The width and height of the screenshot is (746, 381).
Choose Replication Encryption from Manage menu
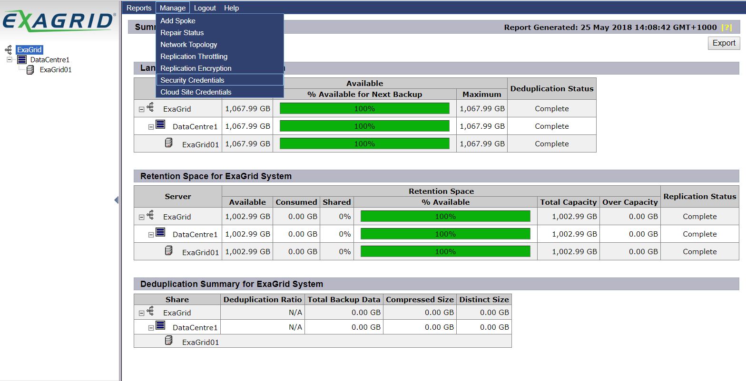tap(220, 68)
